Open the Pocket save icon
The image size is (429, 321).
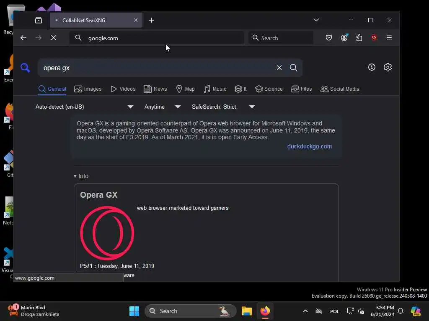(329, 38)
